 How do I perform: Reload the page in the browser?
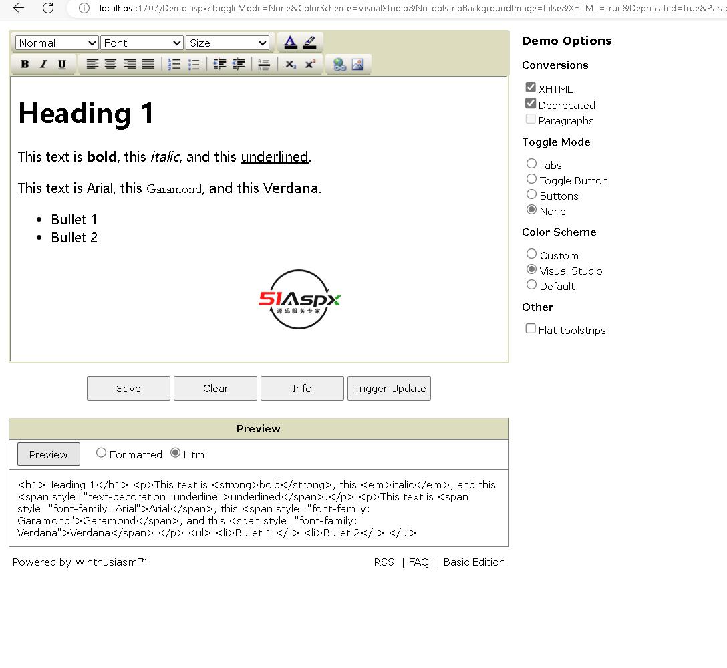tap(48, 8)
